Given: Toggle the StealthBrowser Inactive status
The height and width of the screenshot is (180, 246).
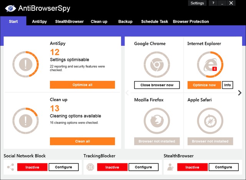Looking at the screenshot, I should point(192,167).
